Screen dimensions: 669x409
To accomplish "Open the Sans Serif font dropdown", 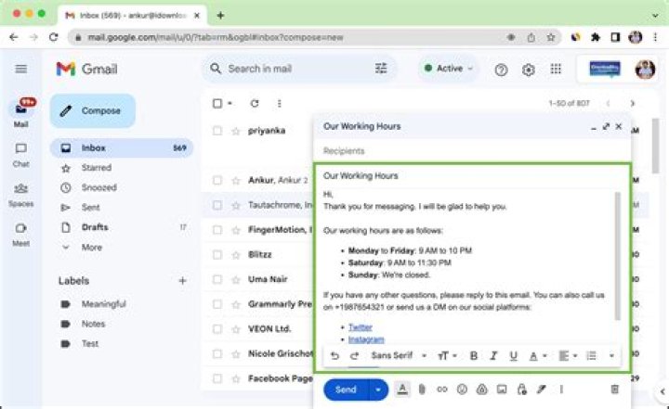I will 399,355.
